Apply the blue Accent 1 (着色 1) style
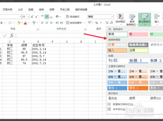The height and width of the screenshot is (121, 163). coord(117,88)
